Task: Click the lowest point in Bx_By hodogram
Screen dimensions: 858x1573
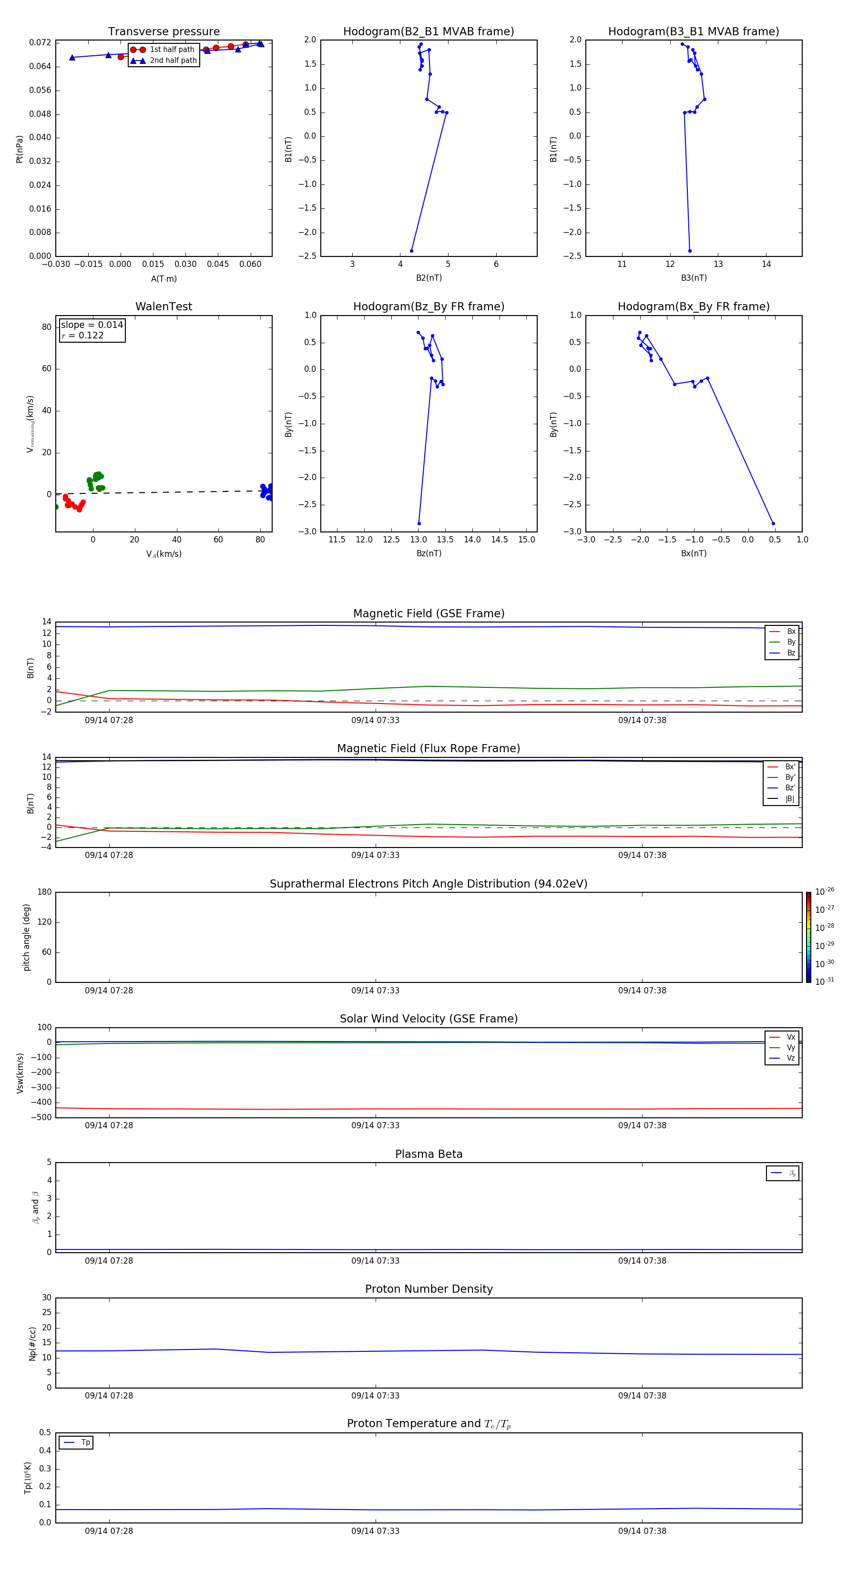Action: (773, 523)
